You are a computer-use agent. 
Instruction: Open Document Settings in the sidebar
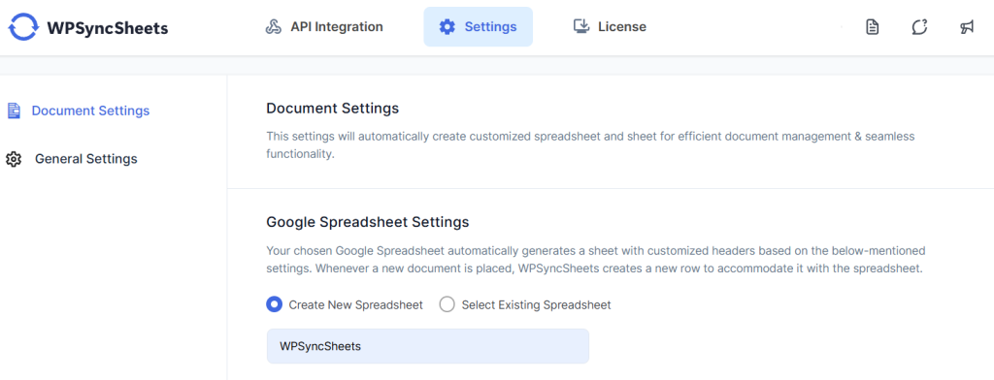tap(79, 111)
